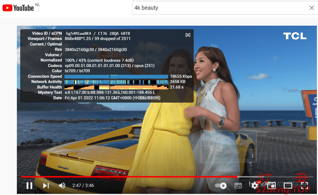Image resolution: width=318 pixels, height=195 pixels.
Task: Click the search field containing '4k beauty'
Action: click(x=217, y=8)
